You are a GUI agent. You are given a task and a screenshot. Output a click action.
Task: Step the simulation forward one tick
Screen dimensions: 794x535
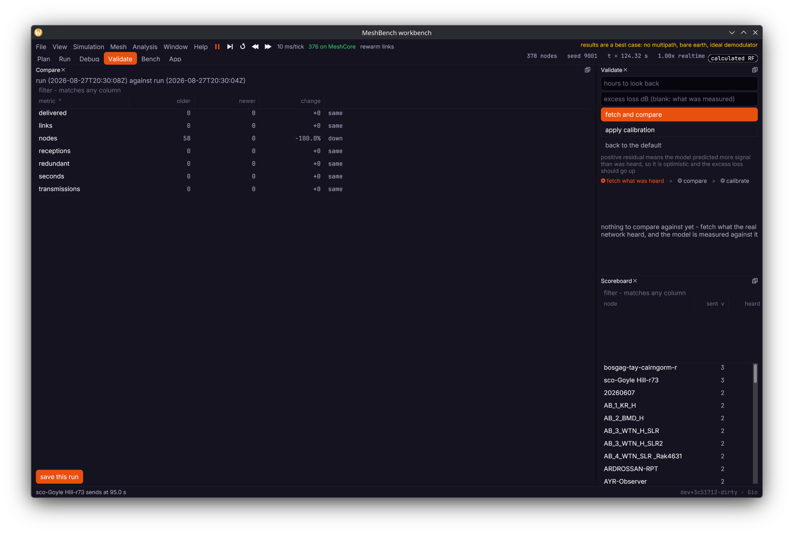pyautogui.click(x=230, y=47)
